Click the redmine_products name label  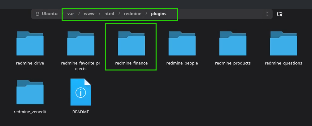233,63
